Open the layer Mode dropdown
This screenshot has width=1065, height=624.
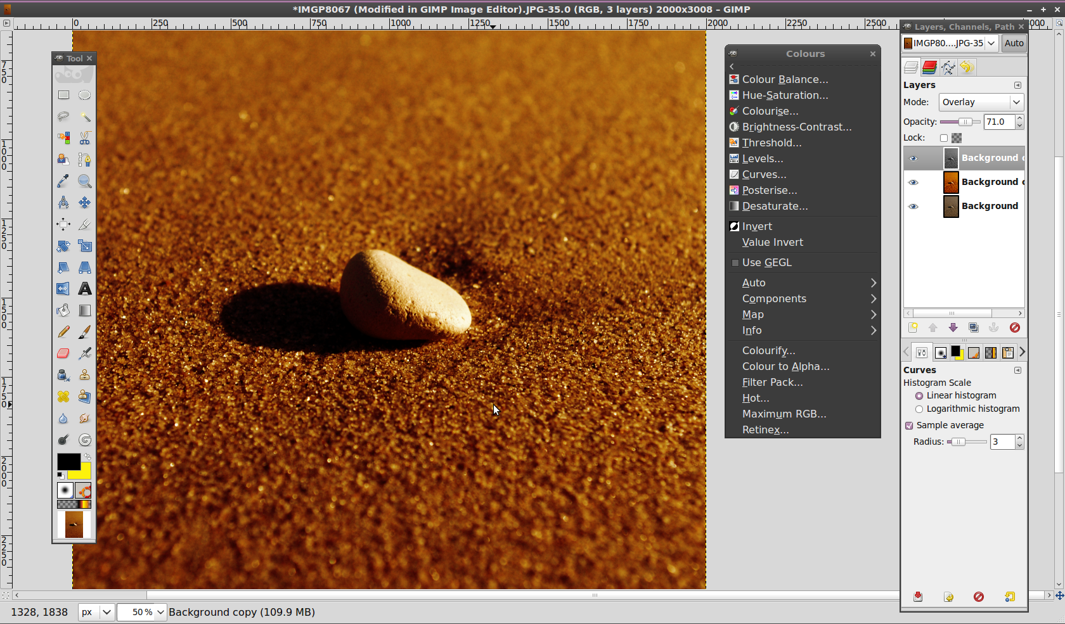(981, 102)
